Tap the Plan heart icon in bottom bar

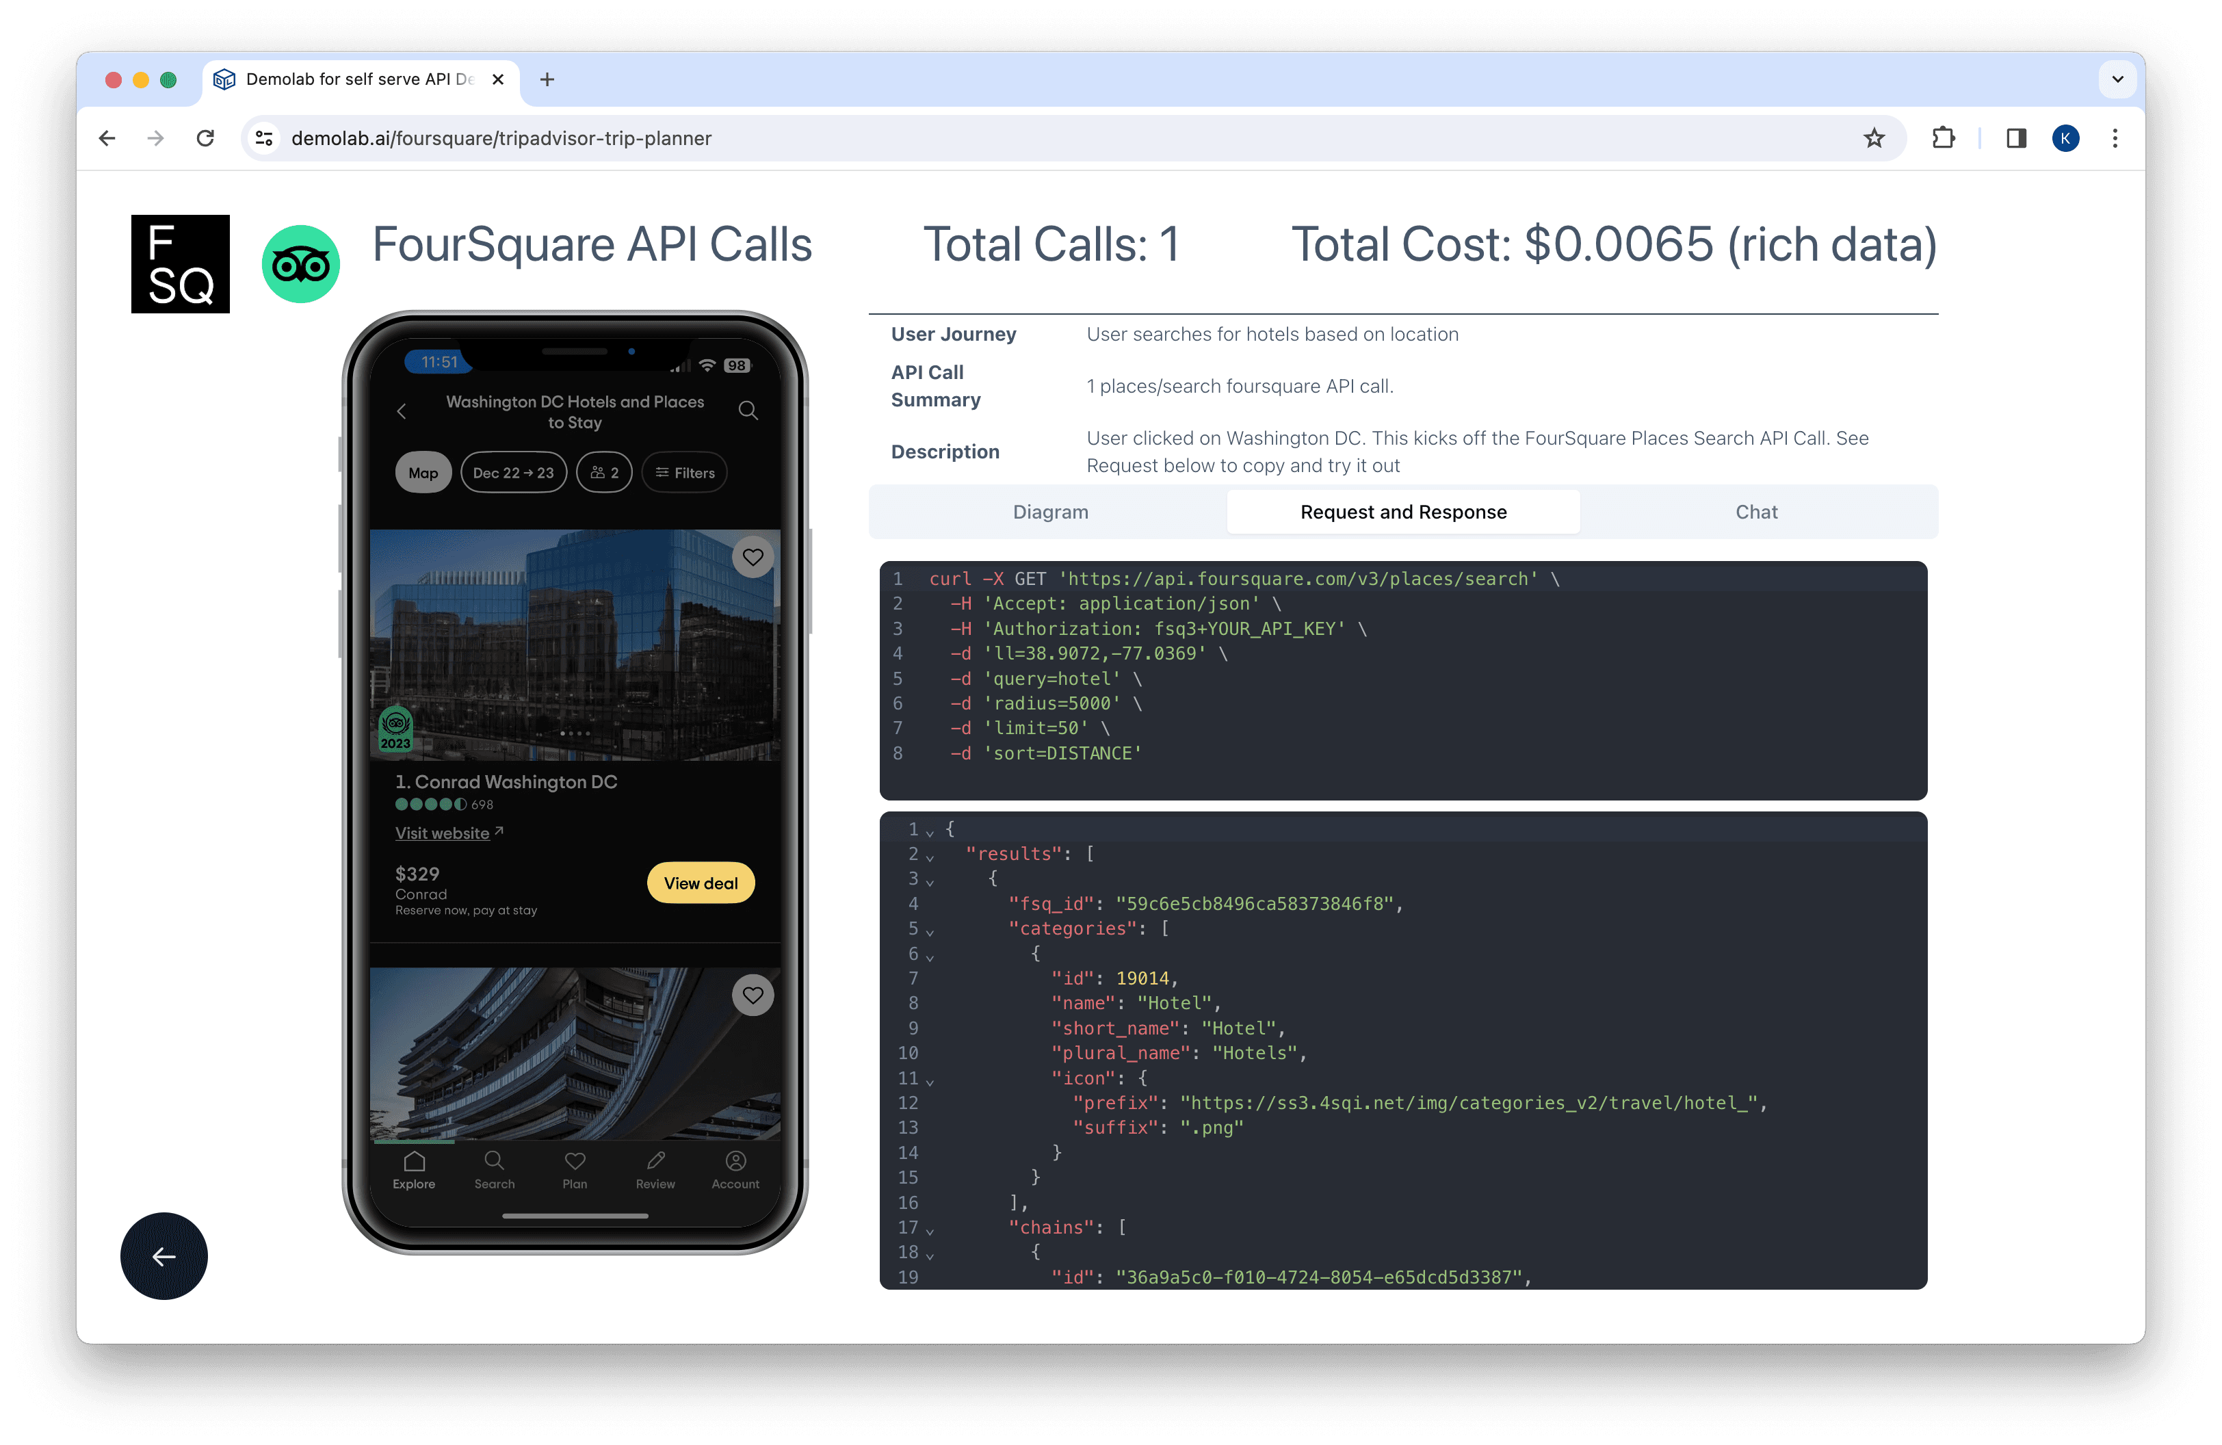click(x=574, y=1171)
